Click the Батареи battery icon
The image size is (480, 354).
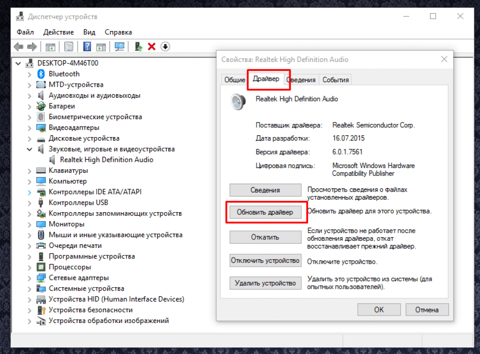click(41, 106)
